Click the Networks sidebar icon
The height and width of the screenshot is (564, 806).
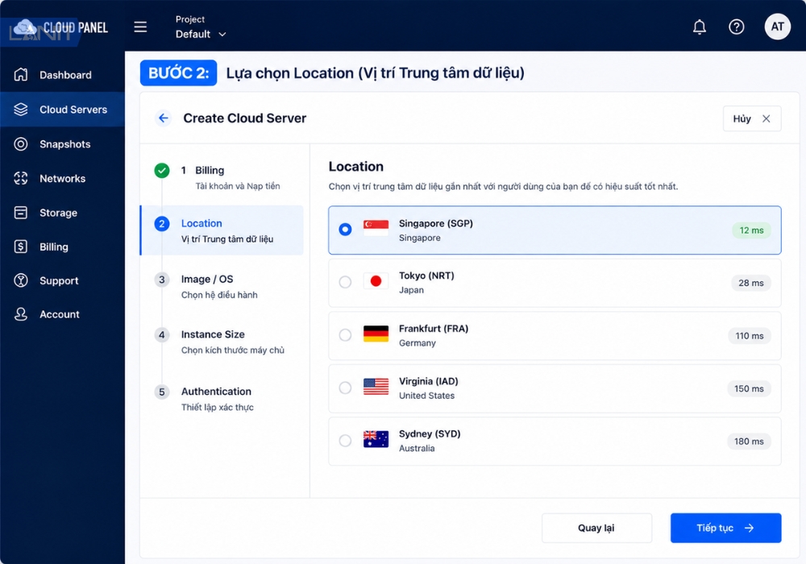pos(21,178)
